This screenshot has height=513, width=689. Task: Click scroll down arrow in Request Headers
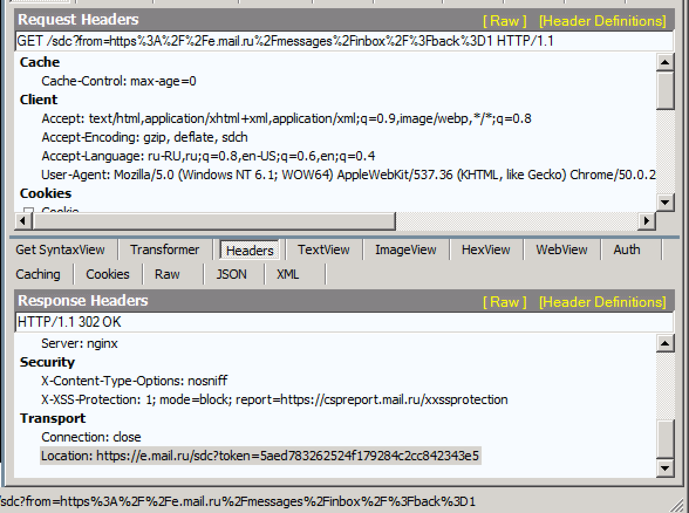pos(666,203)
